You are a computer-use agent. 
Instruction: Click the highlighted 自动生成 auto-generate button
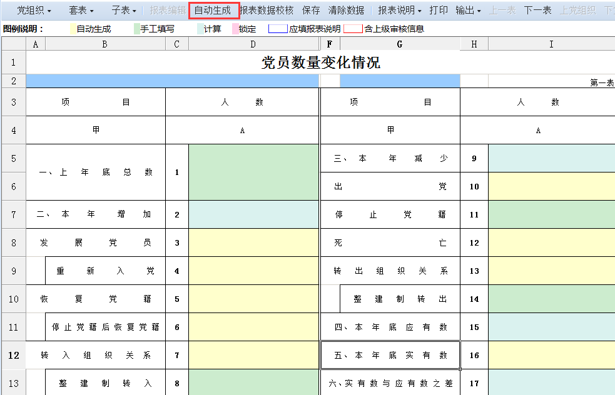click(214, 10)
